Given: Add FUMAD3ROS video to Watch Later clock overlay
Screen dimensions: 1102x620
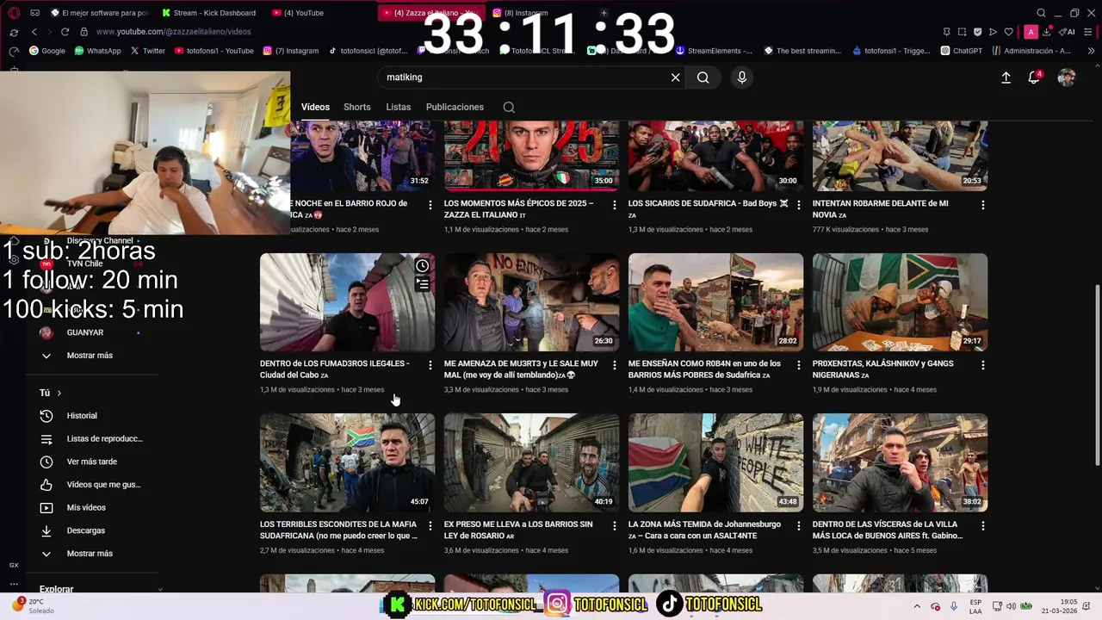Looking at the screenshot, I should click(422, 266).
